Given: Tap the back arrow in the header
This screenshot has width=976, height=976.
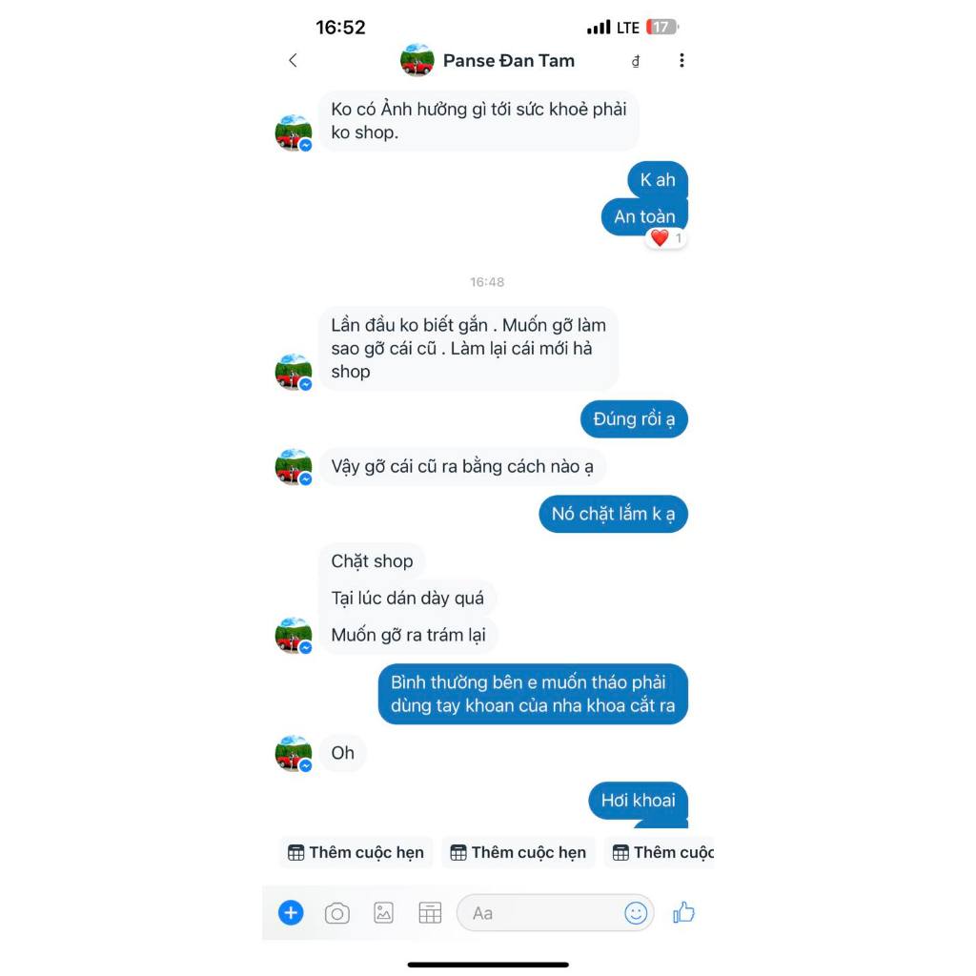Looking at the screenshot, I should 294,60.
